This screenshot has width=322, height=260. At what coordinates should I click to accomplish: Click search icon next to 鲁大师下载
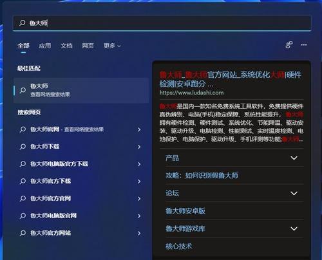pos(23,147)
